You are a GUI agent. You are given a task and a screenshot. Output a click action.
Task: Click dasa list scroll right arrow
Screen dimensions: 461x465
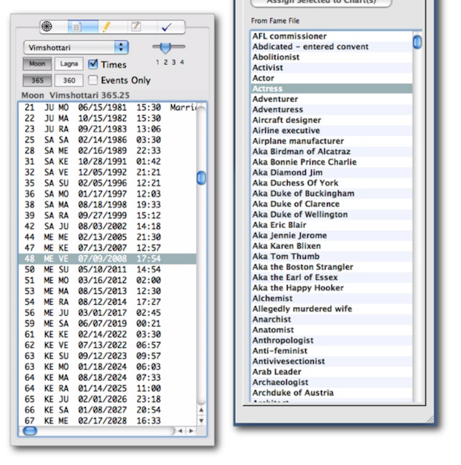pyautogui.click(x=192, y=431)
